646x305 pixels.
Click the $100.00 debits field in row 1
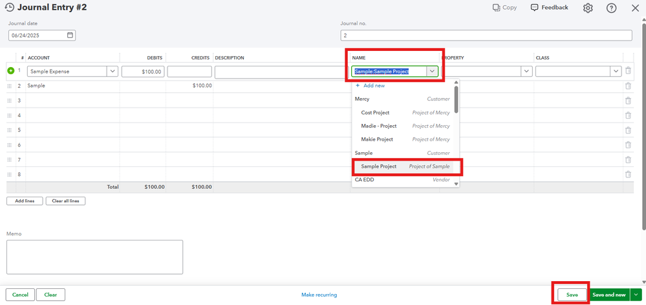pos(143,72)
